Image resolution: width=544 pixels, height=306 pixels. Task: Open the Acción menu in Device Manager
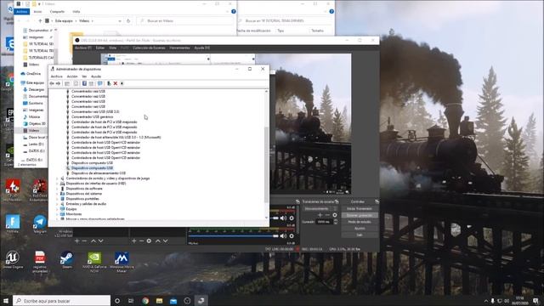(x=72, y=76)
